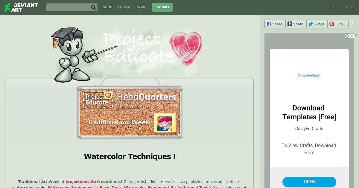
Task: Click the sticky note artwork thumbnail
Action: (x=165, y=123)
